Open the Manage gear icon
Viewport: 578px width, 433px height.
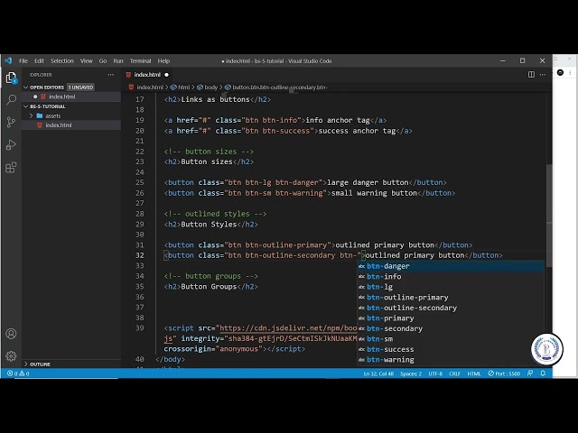11,356
